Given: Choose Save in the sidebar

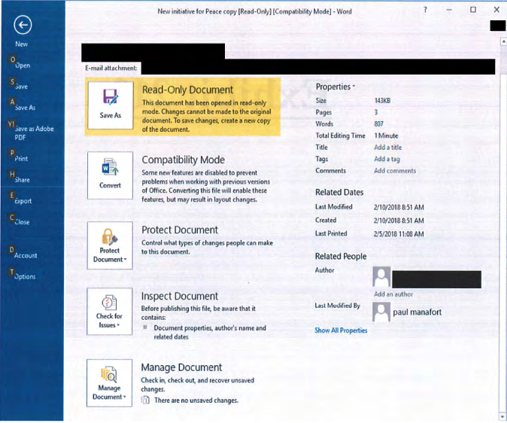Looking at the screenshot, I should 21,87.
